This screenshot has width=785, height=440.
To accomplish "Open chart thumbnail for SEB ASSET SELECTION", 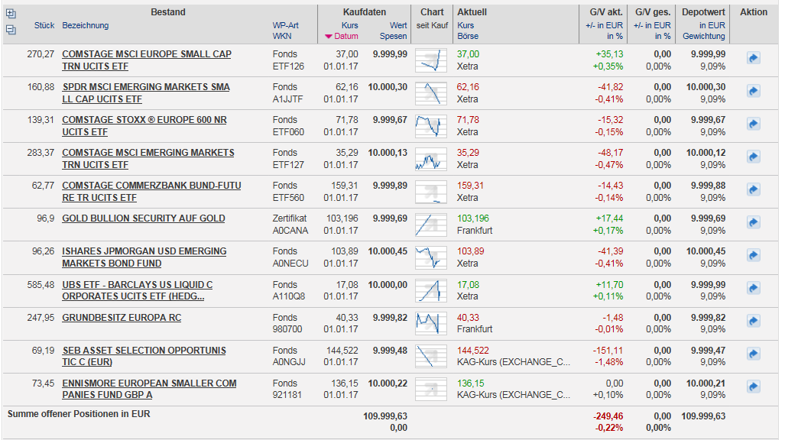I will pos(431,356).
